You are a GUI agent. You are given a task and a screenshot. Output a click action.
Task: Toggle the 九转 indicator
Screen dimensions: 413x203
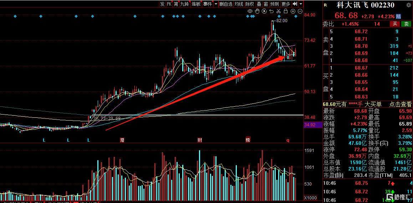[x=184, y=4]
